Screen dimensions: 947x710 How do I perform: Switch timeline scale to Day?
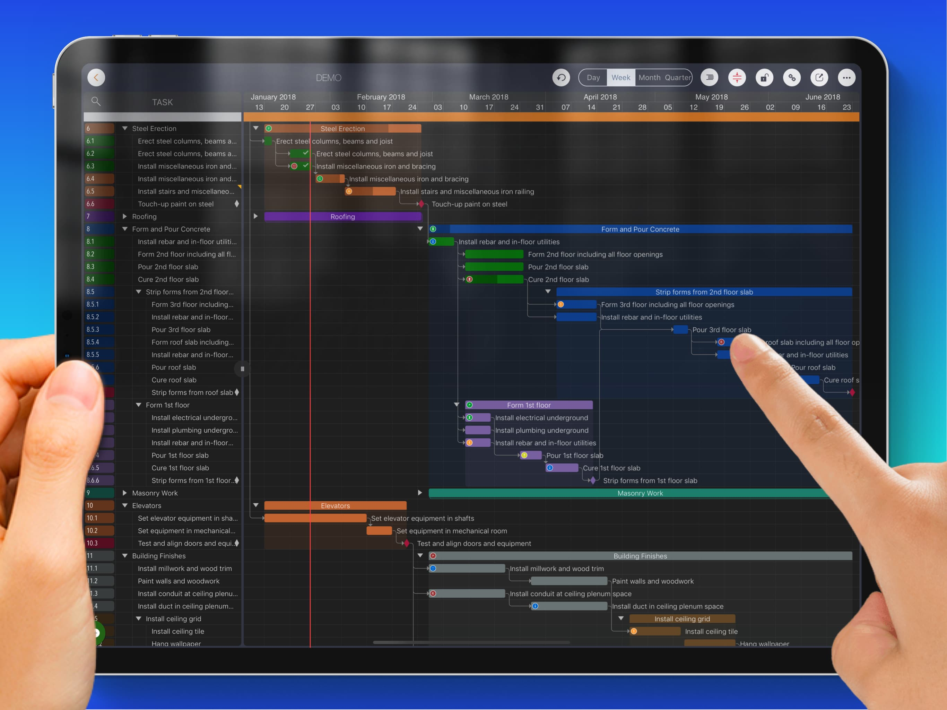click(593, 78)
